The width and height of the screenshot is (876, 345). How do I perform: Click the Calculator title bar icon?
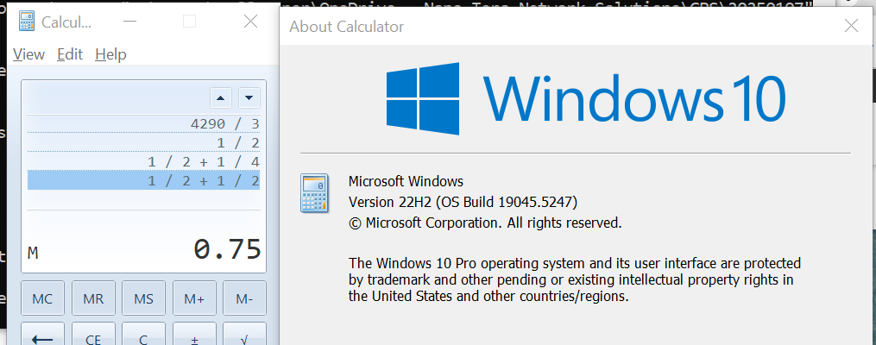[26, 22]
